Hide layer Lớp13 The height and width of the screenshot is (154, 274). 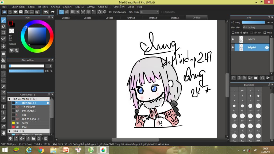pos(233,39)
